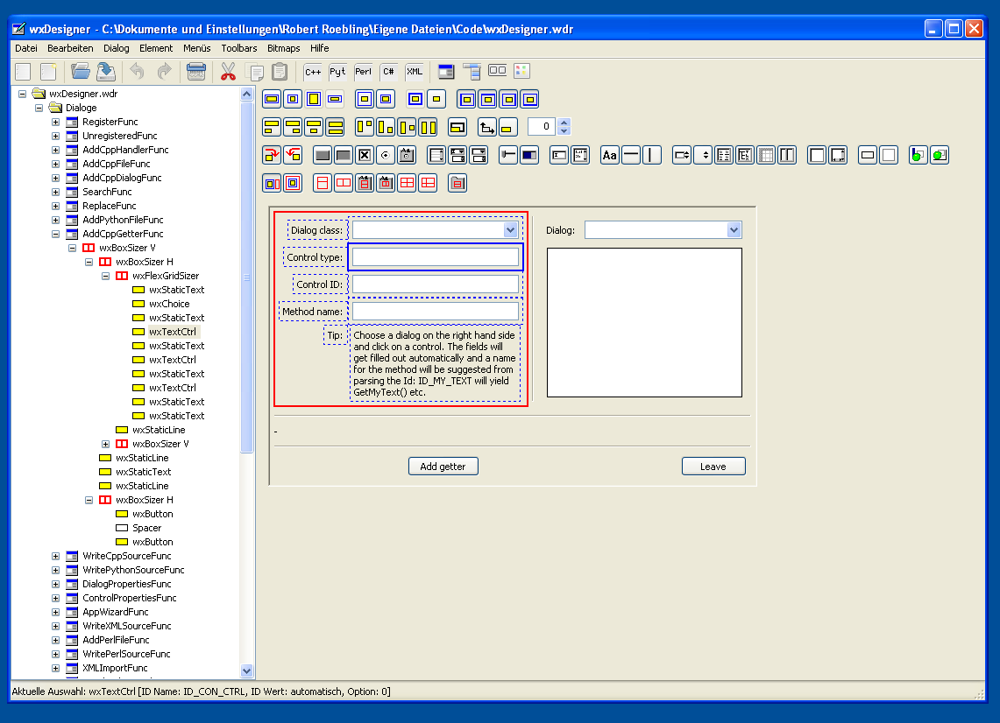Open the Datei menu
Screen dimensions: 1000x723
click(x=26, y=48)
